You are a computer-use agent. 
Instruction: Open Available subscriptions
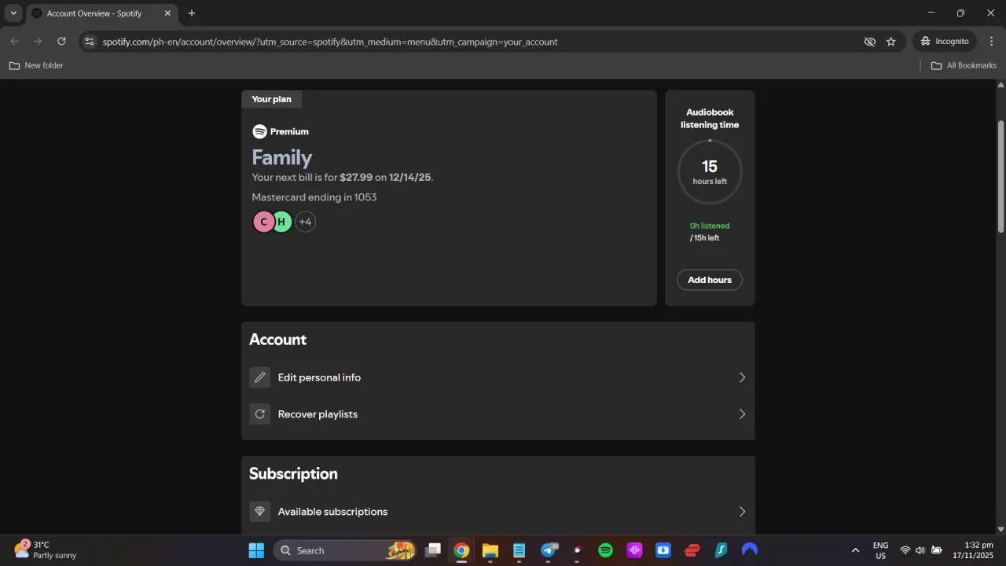tap(497, 512)
